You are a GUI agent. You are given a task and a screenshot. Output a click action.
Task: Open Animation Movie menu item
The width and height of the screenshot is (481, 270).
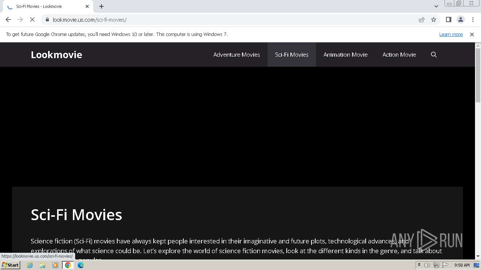(345, 55)
